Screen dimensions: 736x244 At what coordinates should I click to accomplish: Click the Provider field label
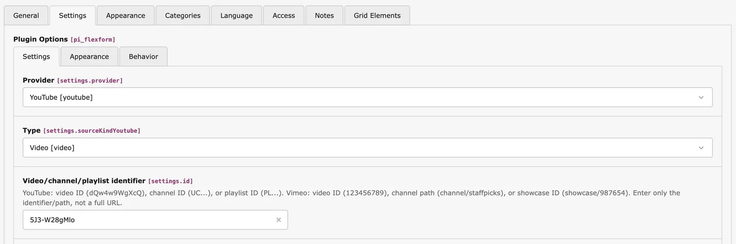(x=38, y=80)
